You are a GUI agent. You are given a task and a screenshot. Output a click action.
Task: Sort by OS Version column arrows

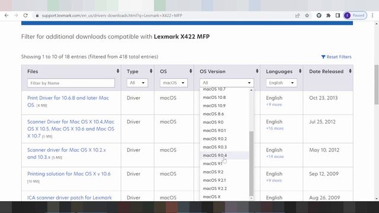point(257,71)
